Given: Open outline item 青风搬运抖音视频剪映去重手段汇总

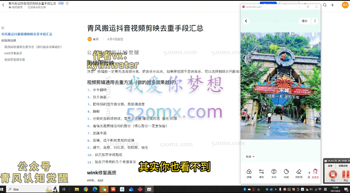Looking at the screenshot, I should pos(27,34).
